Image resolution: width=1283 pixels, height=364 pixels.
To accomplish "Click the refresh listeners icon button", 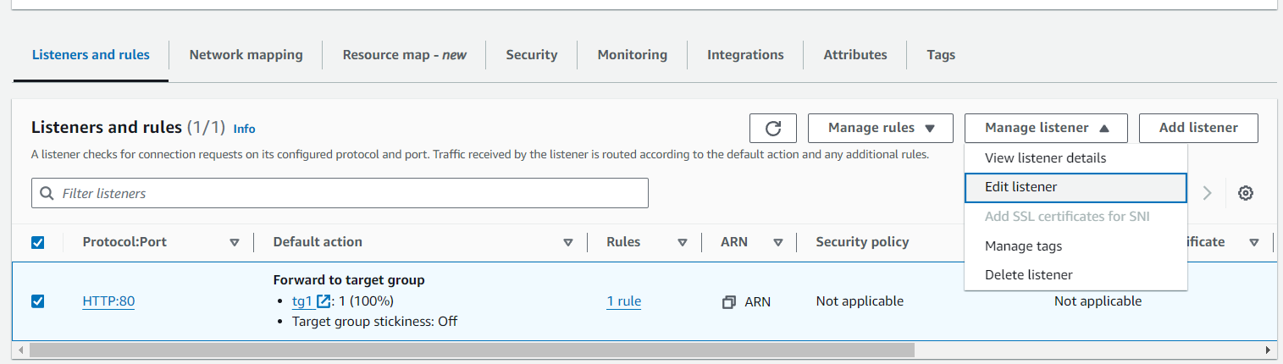I will [772, 128].
